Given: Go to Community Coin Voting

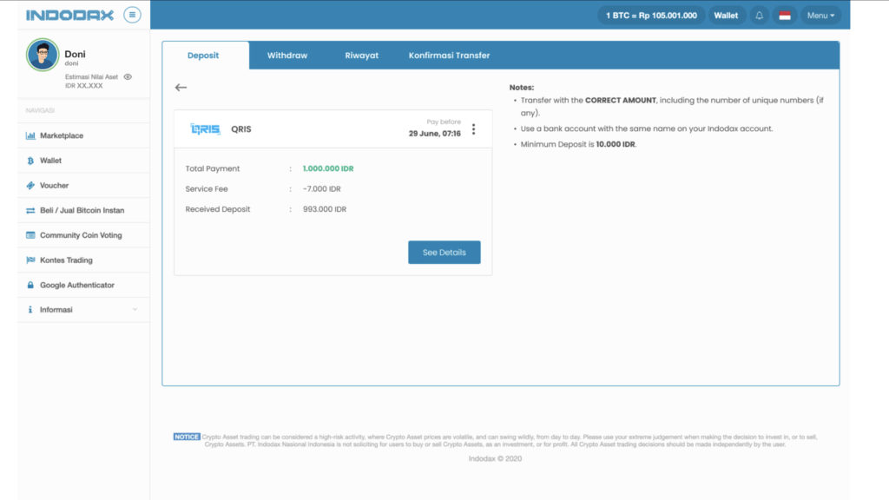Looking at the screenshot, I should [80, 235].
